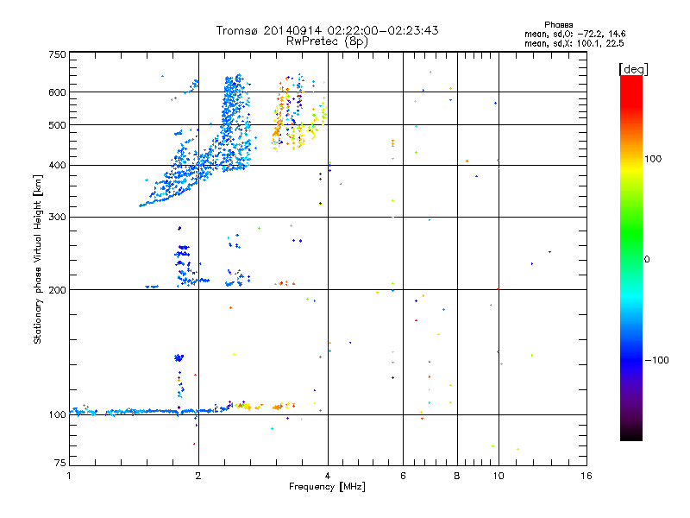Click the '750' height axis tick label
690x518 pixels.
57,54
